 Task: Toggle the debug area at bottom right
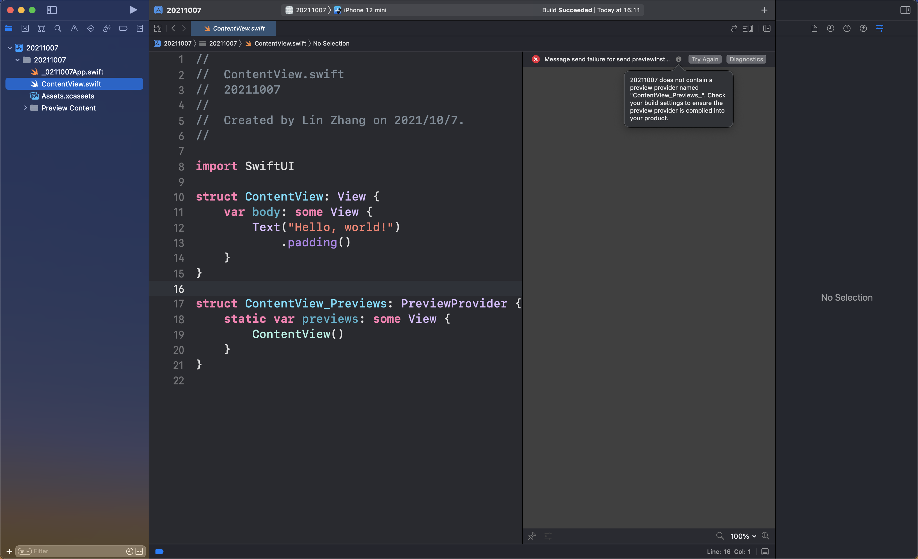(765, 552)
